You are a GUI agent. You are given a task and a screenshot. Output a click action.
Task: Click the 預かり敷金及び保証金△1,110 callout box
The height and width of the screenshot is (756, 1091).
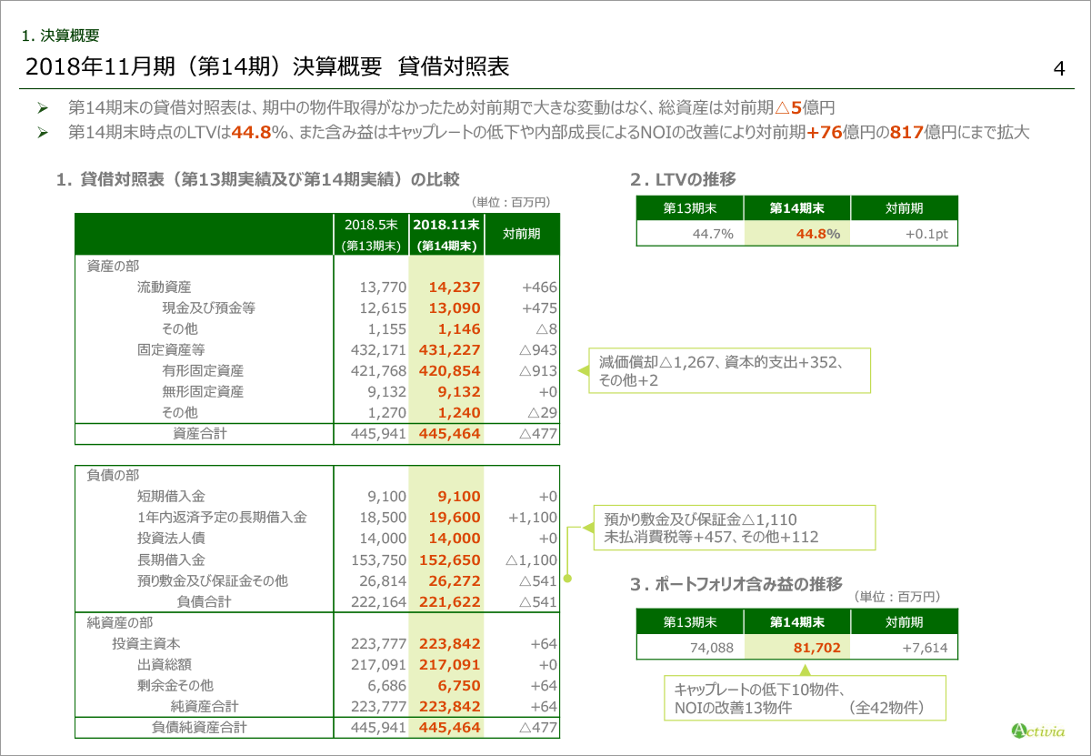tap(735, 528)
